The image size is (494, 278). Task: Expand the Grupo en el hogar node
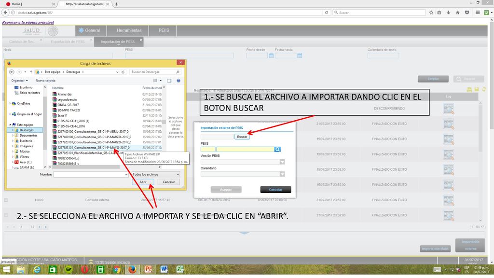(x=10, y=114)
